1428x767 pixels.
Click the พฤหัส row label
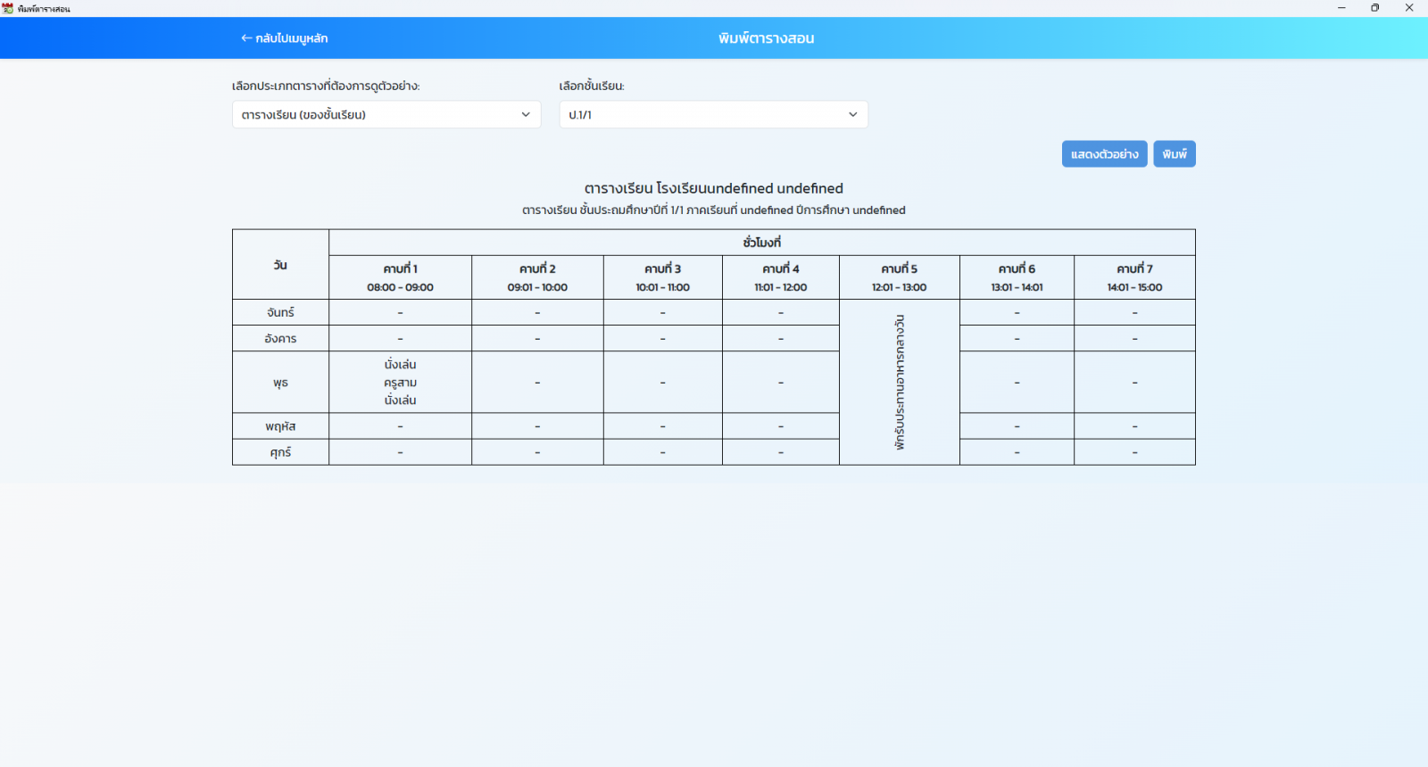(x=280, y=426)
